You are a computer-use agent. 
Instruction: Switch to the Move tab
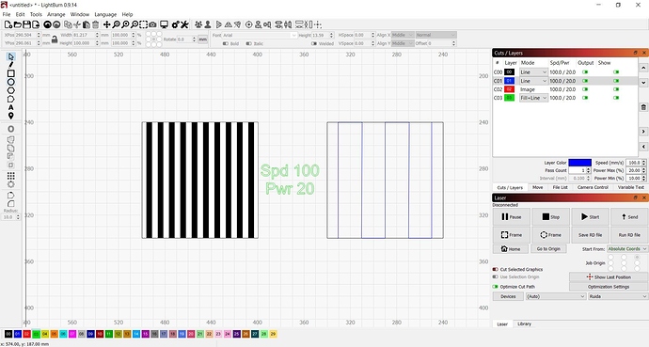(x=538, y=187)
